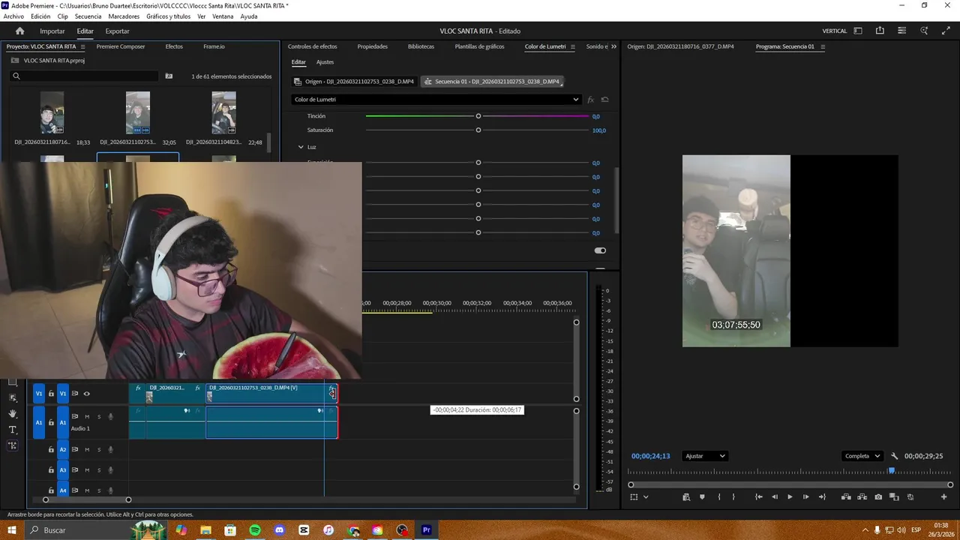Export frame with the camera icon
The height and width of the screenshot is (540, 960).
click(878, 497)
